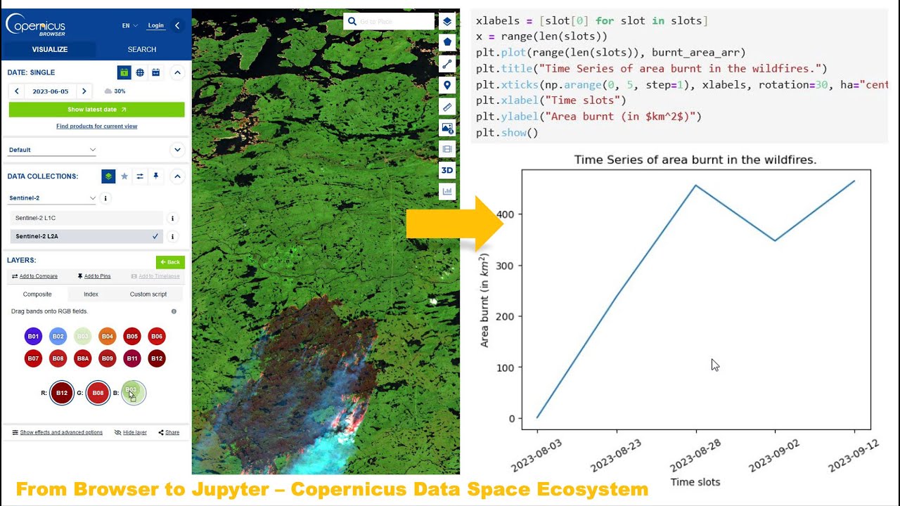Select the Custom script tab
Image resolution: width=900 pixels, height=506 pixels.
148,294
